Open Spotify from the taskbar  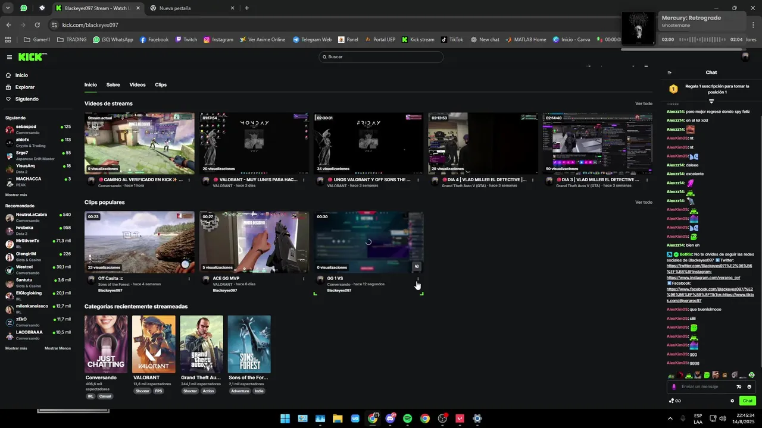click(407, 418)
